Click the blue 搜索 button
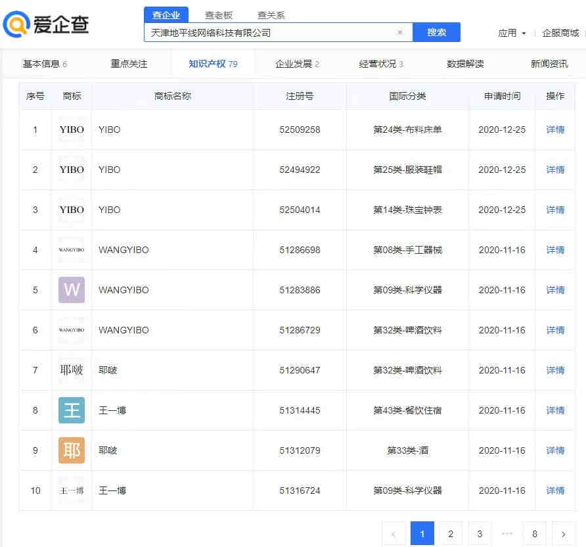 (x=436, y=32)
